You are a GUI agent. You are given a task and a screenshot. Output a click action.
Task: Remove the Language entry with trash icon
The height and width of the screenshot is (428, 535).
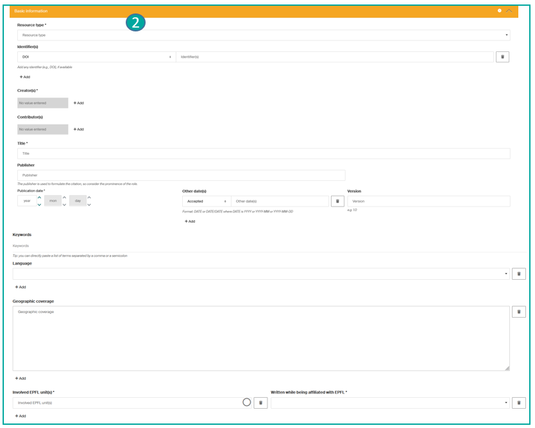click(x=519, y=274)
